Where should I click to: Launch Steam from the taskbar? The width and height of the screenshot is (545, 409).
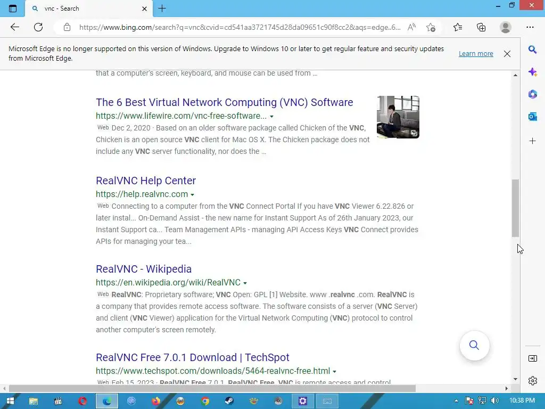coord(229,401)
